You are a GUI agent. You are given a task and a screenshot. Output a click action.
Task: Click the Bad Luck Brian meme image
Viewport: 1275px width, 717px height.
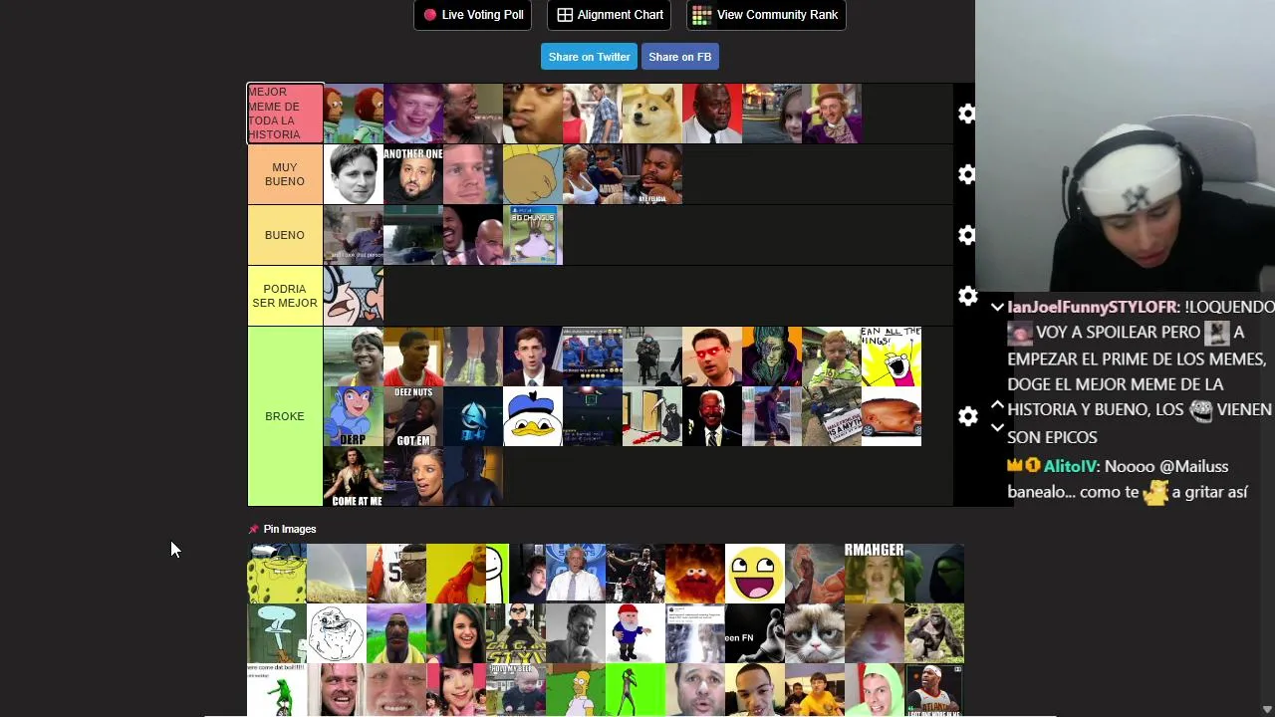point(413,114)
